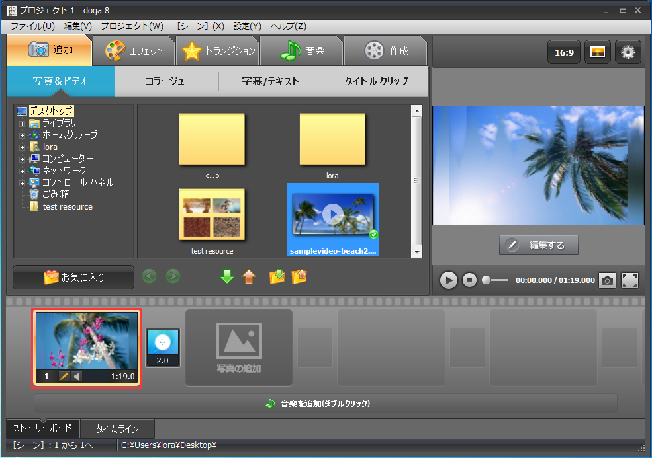The height and width of the screenshot is (458, 652).
Task: Open the ヘルプ(Z) menu
Action: click(x=288, y=26)
